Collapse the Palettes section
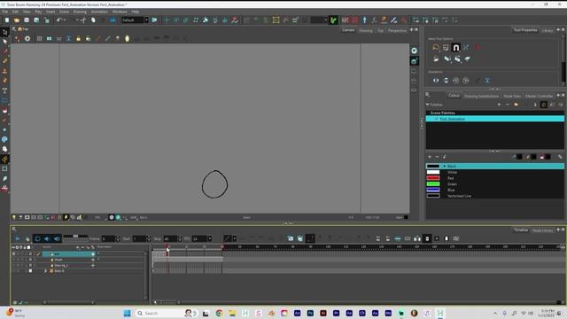This screenshot has height=319, width=567. coord(428,105)
